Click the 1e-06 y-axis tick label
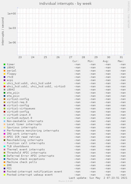Screen dimensions: 131x184 pos(12,43)
